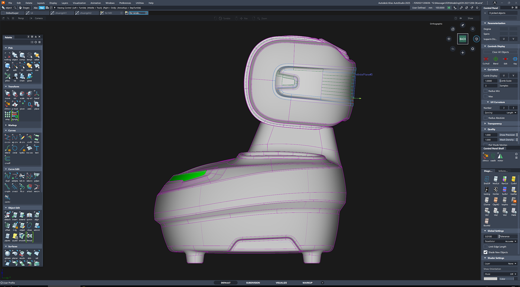This screenshot has height=287, width=520.
Task: Click the Clear All Objects button
Action: pyautogui.click(x=500, y=52)
